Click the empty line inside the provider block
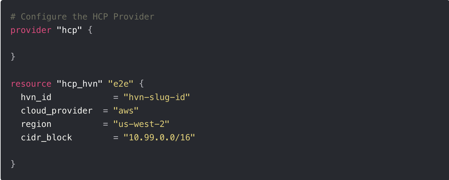449x180 pixels. pyautogui.click(x=224, y=44)
